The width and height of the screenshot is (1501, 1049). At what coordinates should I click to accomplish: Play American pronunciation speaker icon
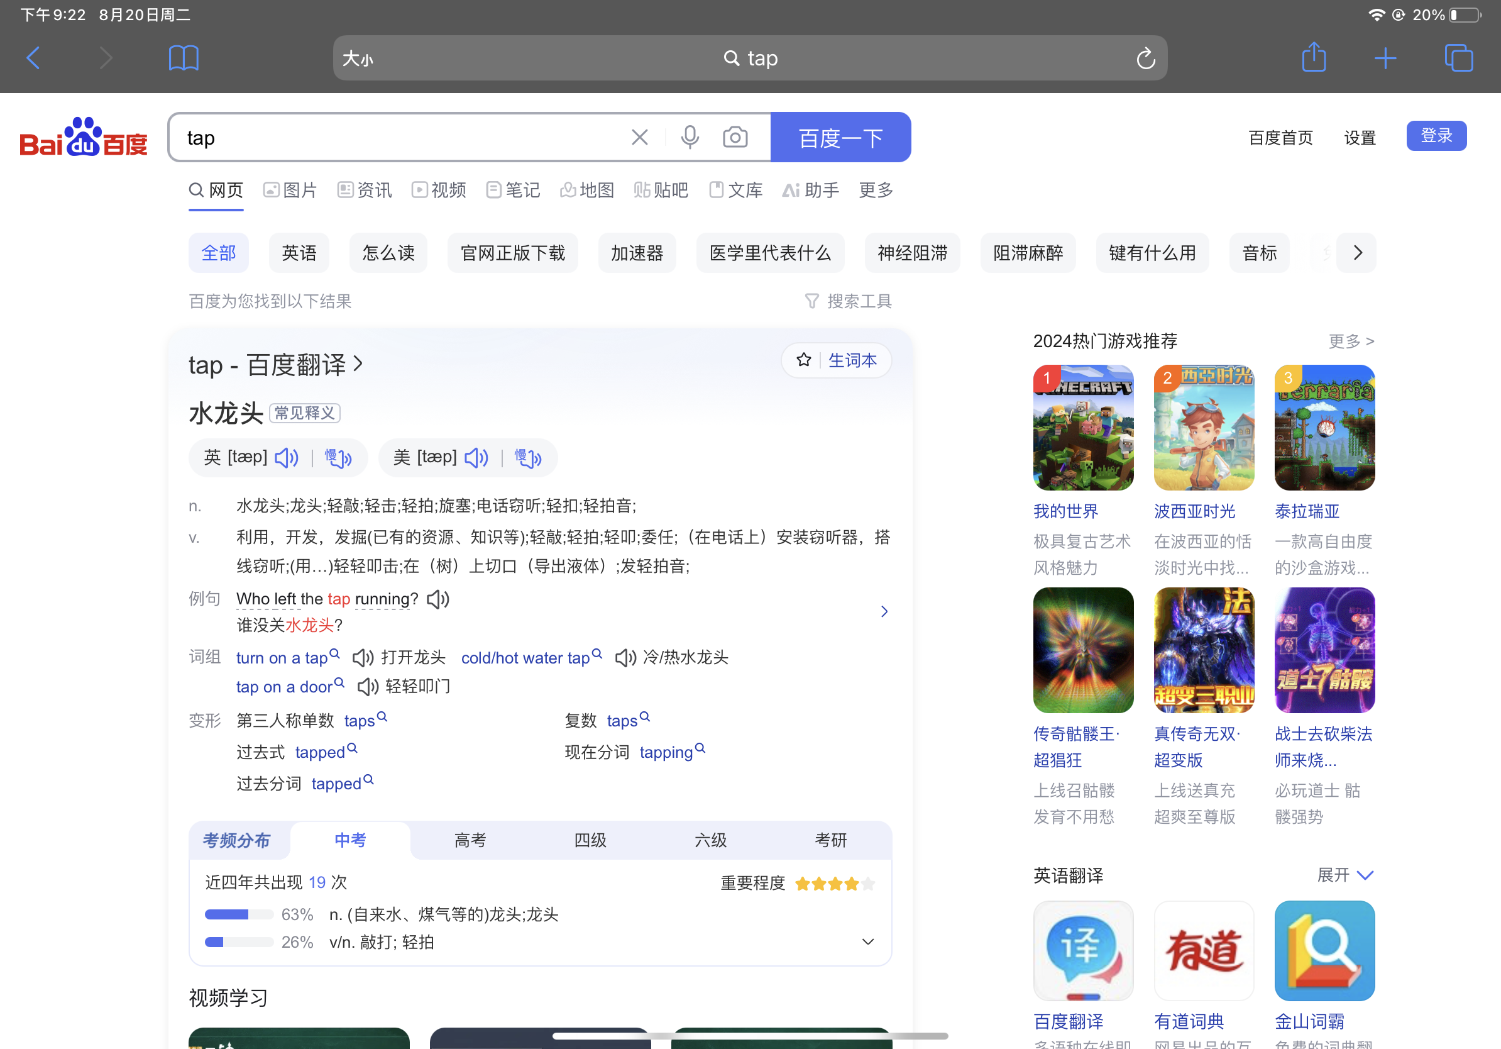pyautogui.click(x=476, y=457)
